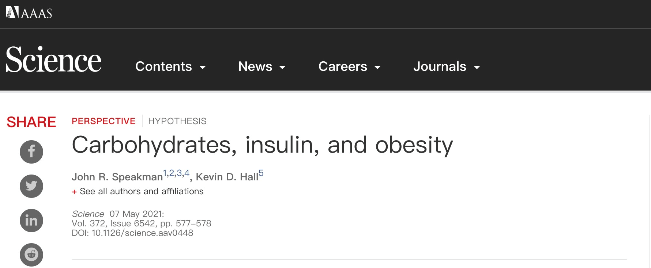Share article on Facebook

point(31,152)
